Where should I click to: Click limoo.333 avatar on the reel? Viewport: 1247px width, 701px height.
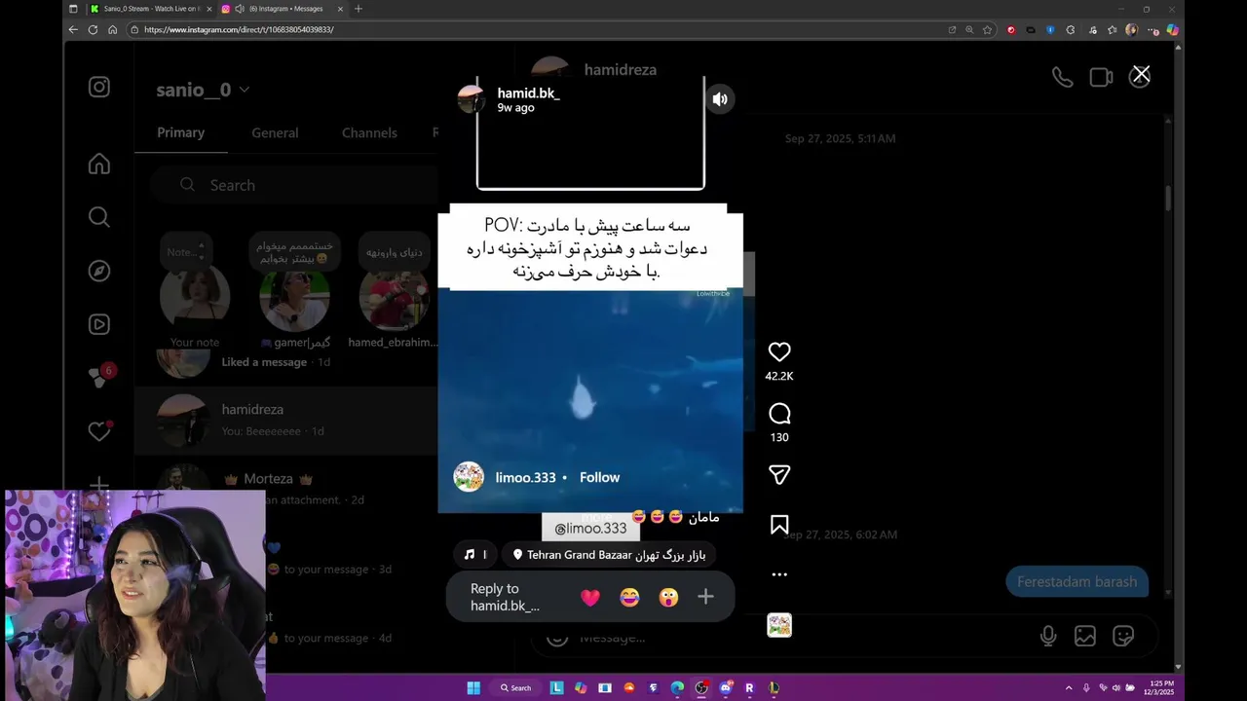pos(469,477)
